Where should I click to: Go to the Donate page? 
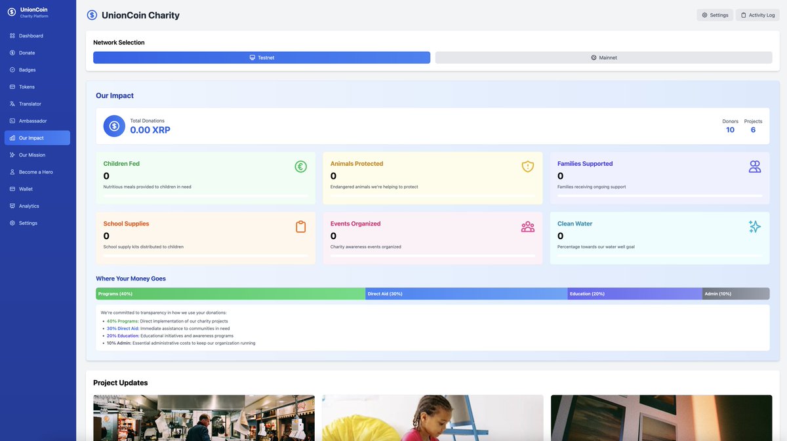37,53
